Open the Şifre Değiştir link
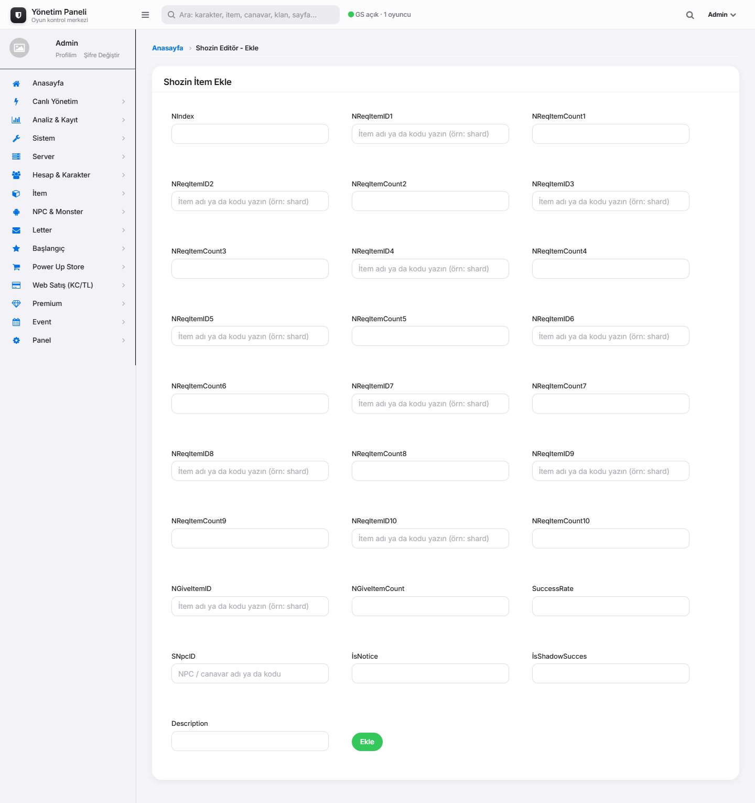Screen dimensions: 755x803 coord(102,55)
